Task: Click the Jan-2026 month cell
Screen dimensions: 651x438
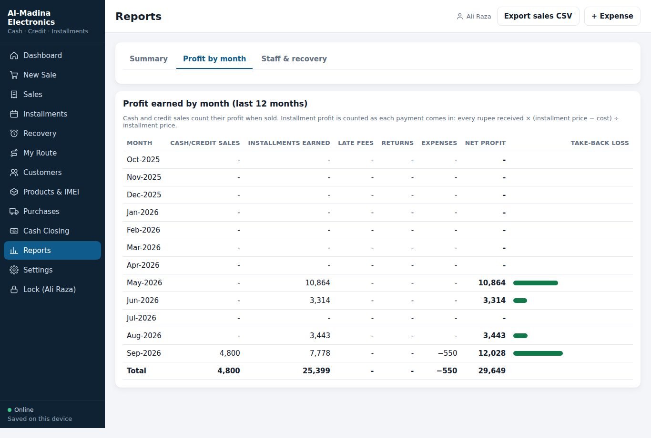Action: coord(142,213)
